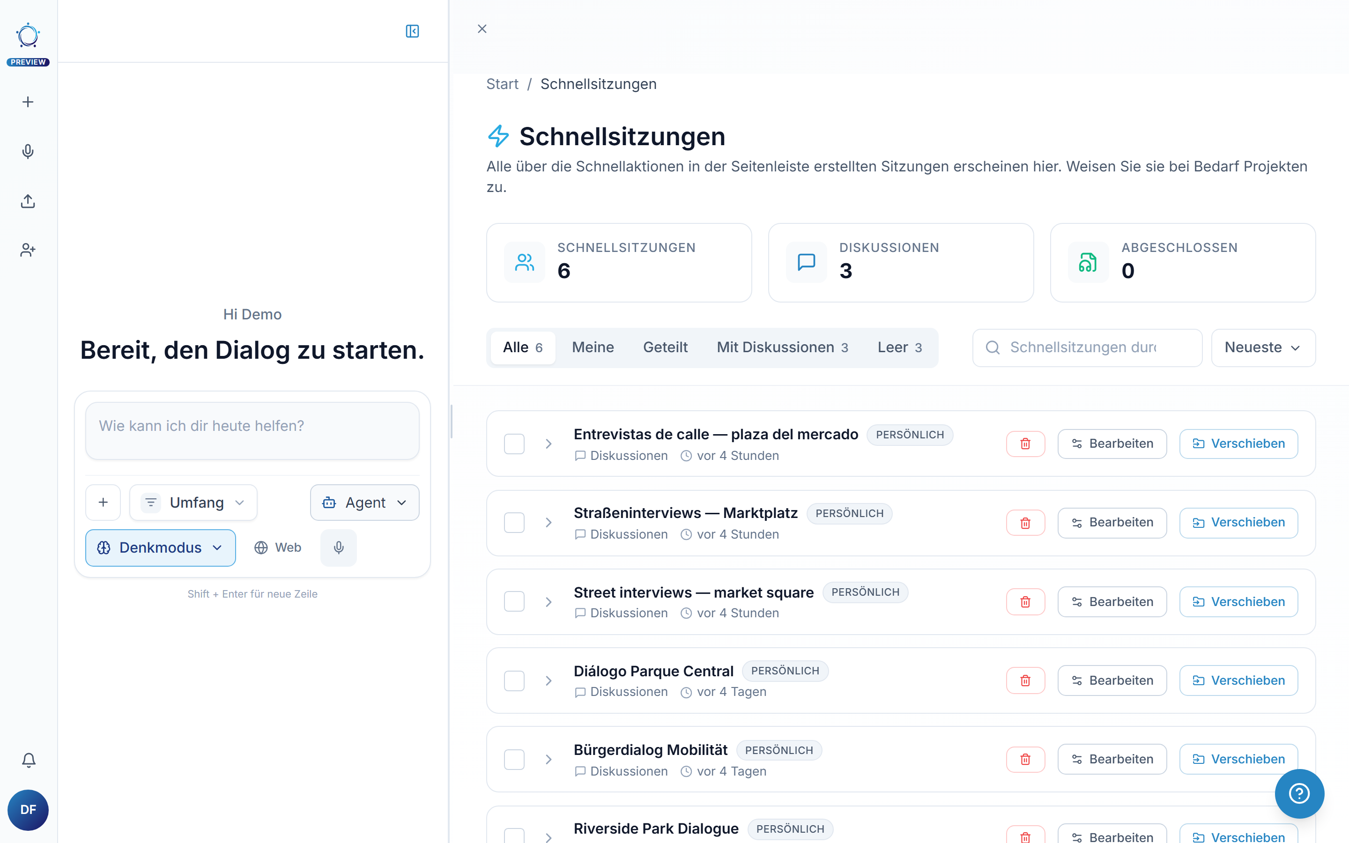Select the checkbox for Bürgerdialog Mobilität
Screen dimensions: 1349x843
point(514,759)
